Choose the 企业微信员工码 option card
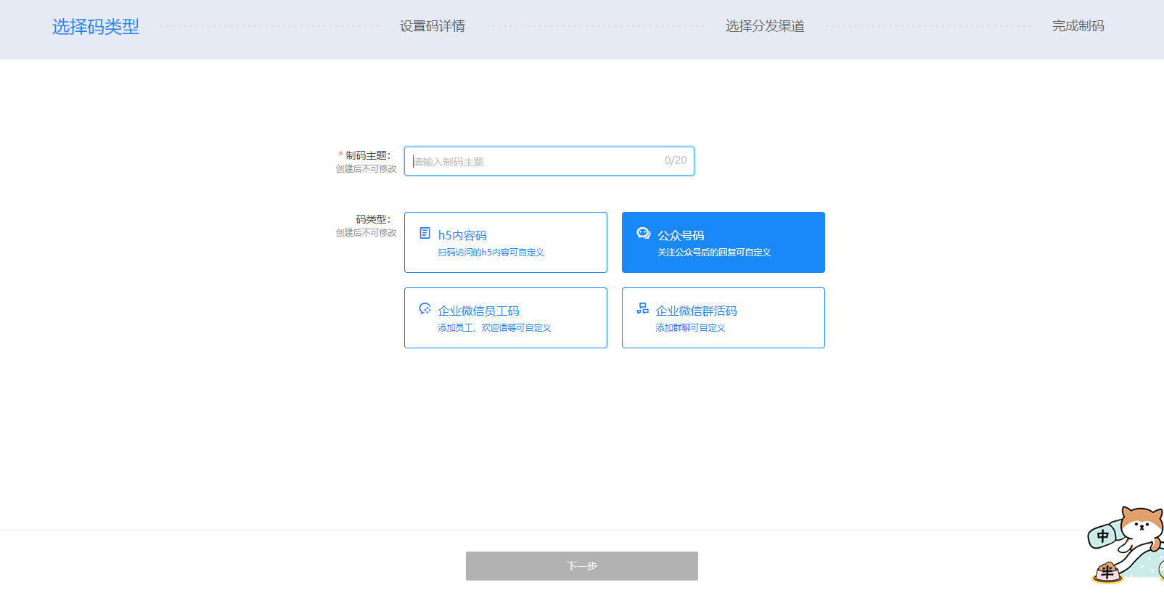 pos(506,318)
